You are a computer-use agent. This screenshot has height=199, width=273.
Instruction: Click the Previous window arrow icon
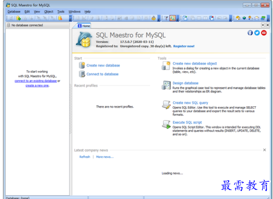219,18
